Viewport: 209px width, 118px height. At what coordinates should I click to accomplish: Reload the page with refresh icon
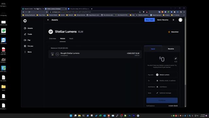(x=29, y=12)
